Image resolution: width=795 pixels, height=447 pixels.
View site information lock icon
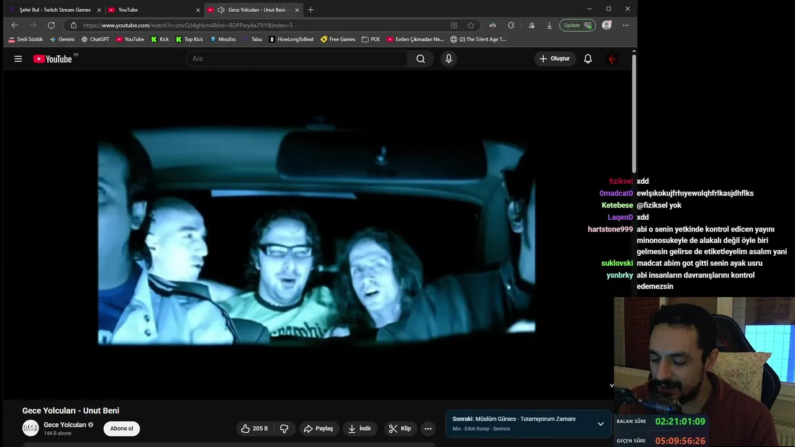73,25
